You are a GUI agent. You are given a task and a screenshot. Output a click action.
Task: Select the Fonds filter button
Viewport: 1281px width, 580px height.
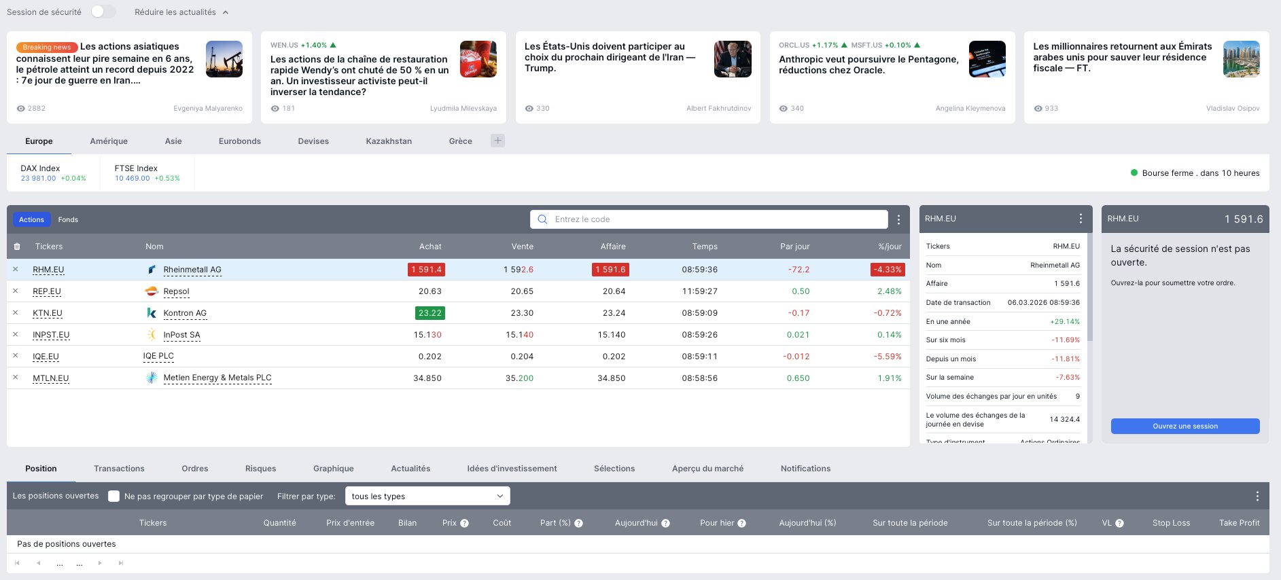68,219
